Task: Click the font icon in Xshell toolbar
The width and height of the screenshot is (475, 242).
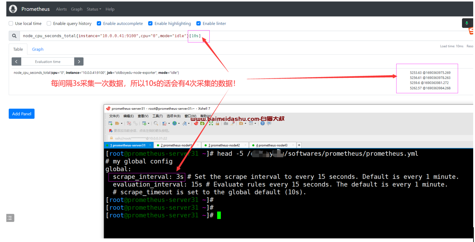Action: click(184, 123)
